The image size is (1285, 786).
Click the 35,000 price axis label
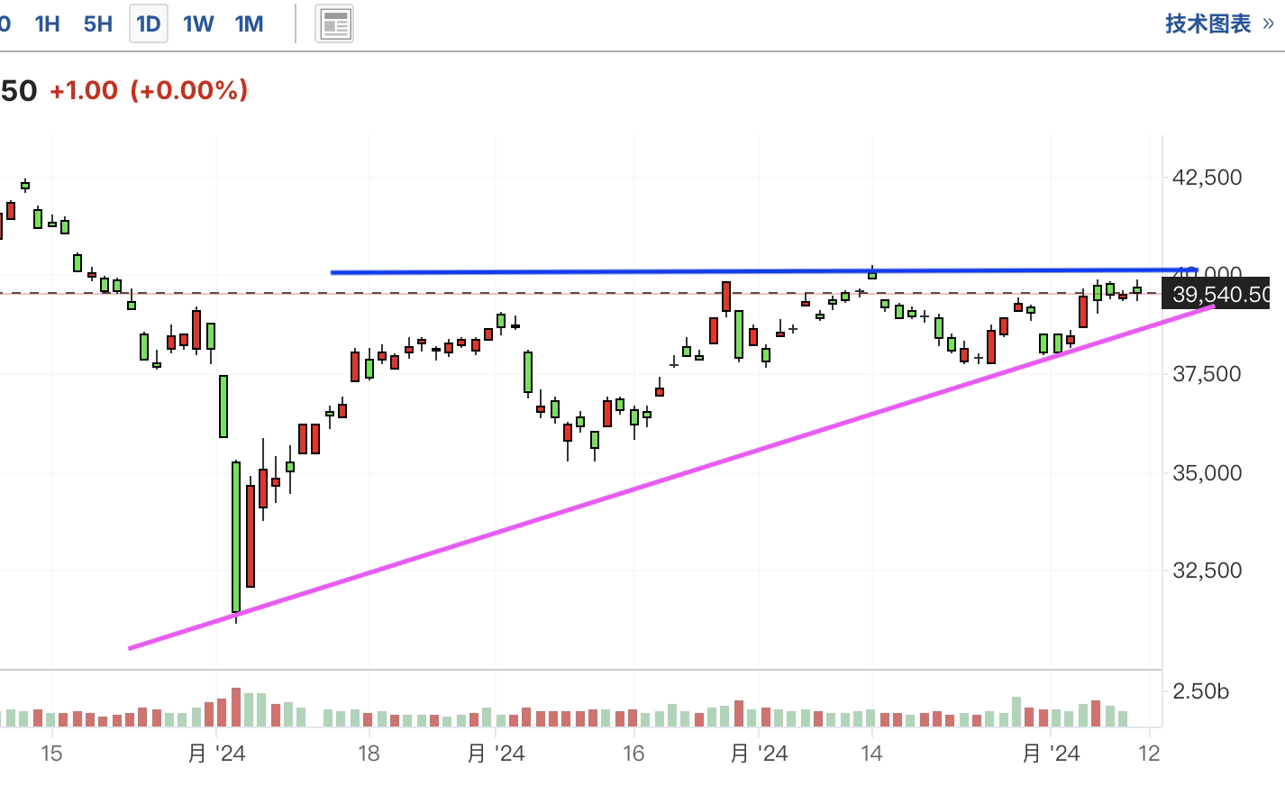1207,472
